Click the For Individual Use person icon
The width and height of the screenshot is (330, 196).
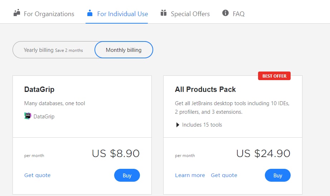(90, 13)
